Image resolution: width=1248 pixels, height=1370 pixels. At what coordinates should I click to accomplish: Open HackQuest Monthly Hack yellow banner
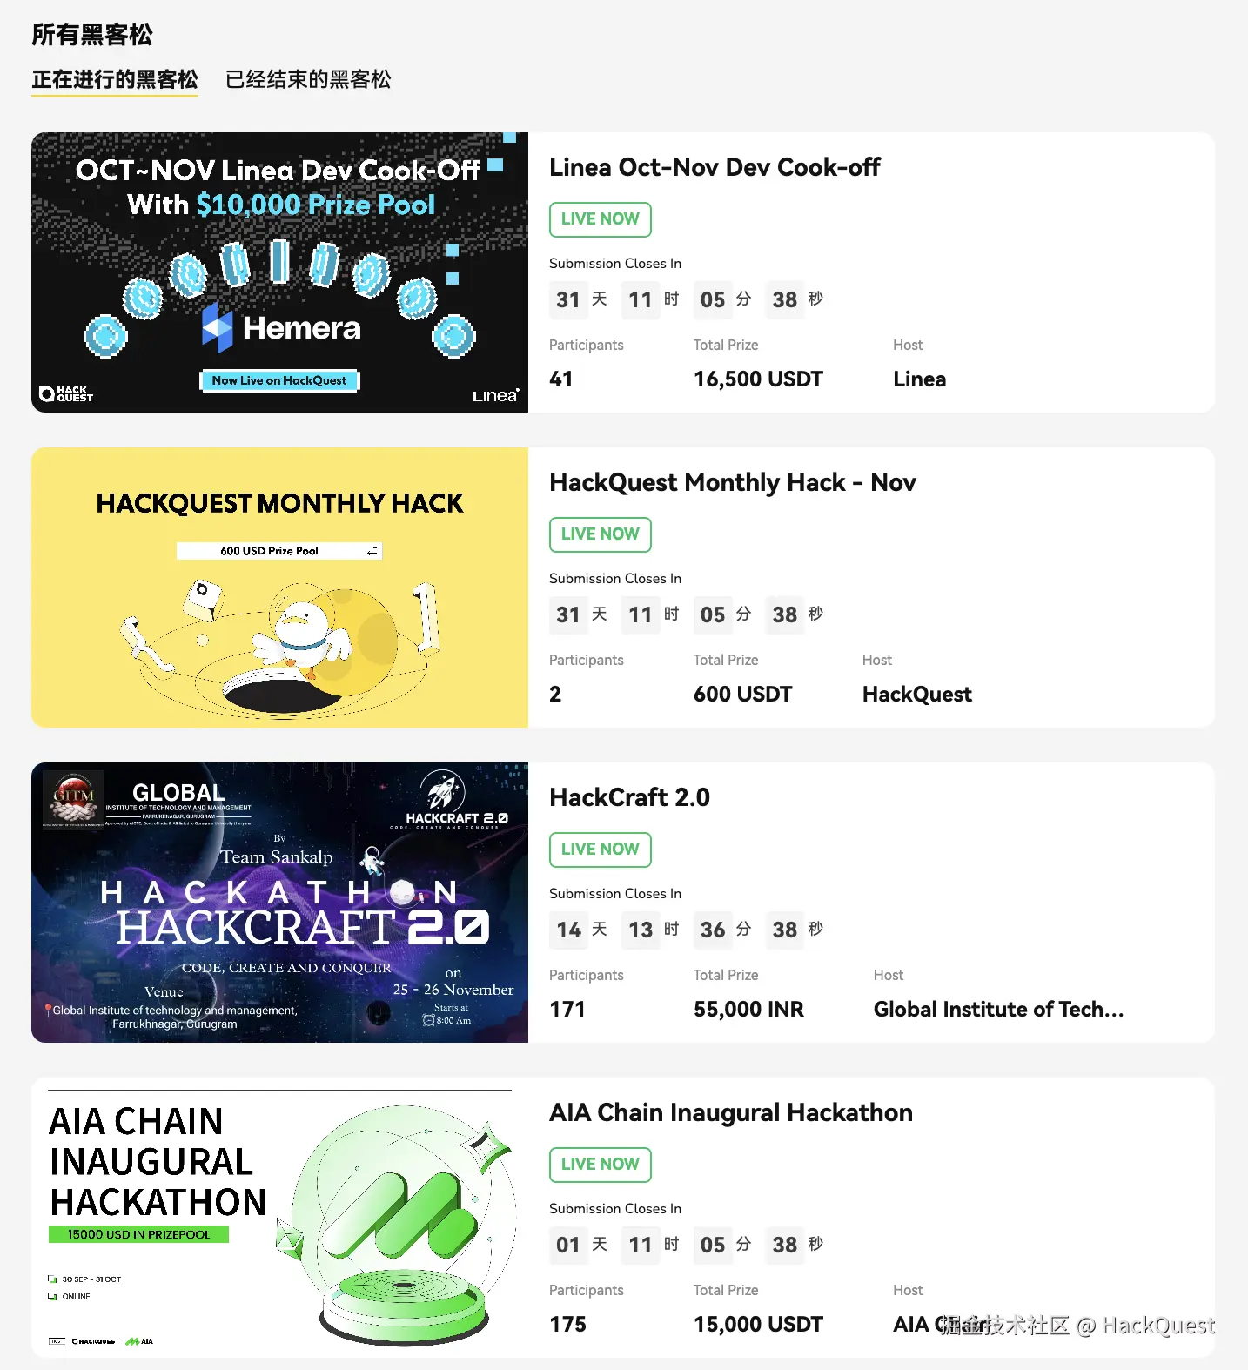click(x=279, y=588)
